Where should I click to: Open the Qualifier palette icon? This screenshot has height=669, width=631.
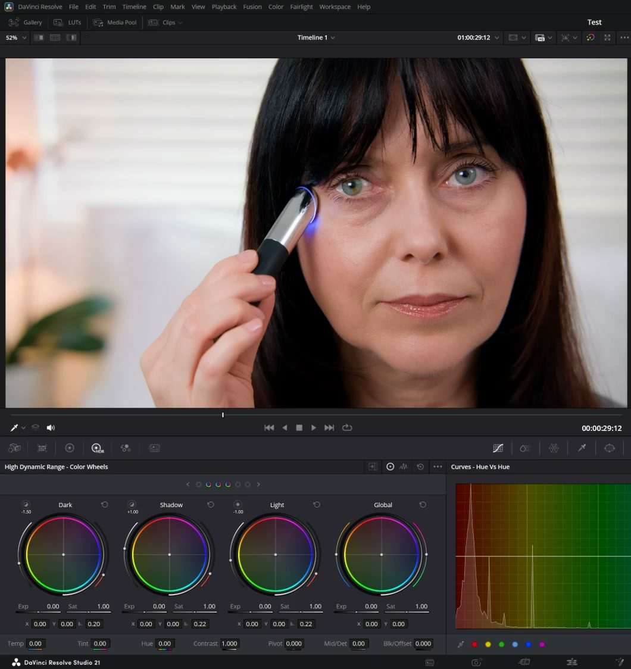pyautogui.click(x=582, y=448)
